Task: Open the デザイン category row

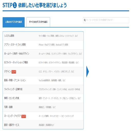Action: [43, 72]
